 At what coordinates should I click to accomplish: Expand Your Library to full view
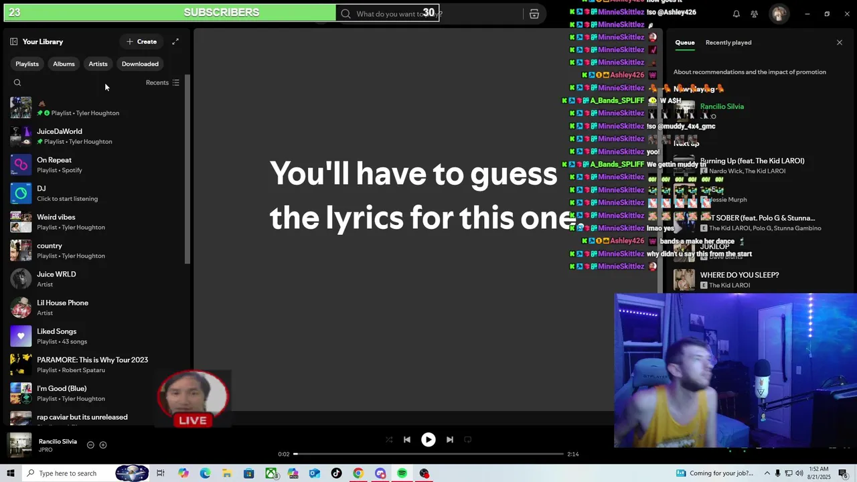coord(175,42)
